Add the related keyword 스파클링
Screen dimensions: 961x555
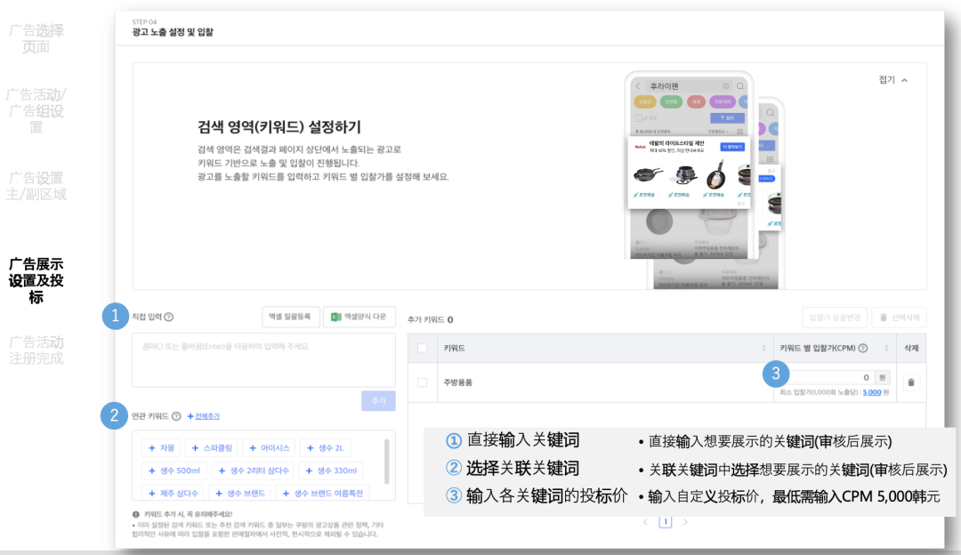pos(212,447)
